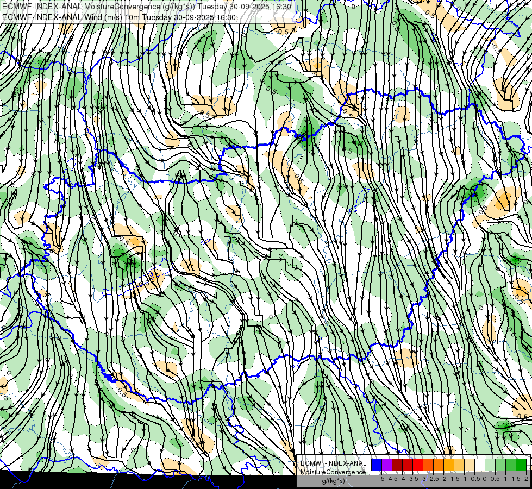Click the pale peach swatch left of white
This screenshot has width=532, height=489.
point(469,465)
